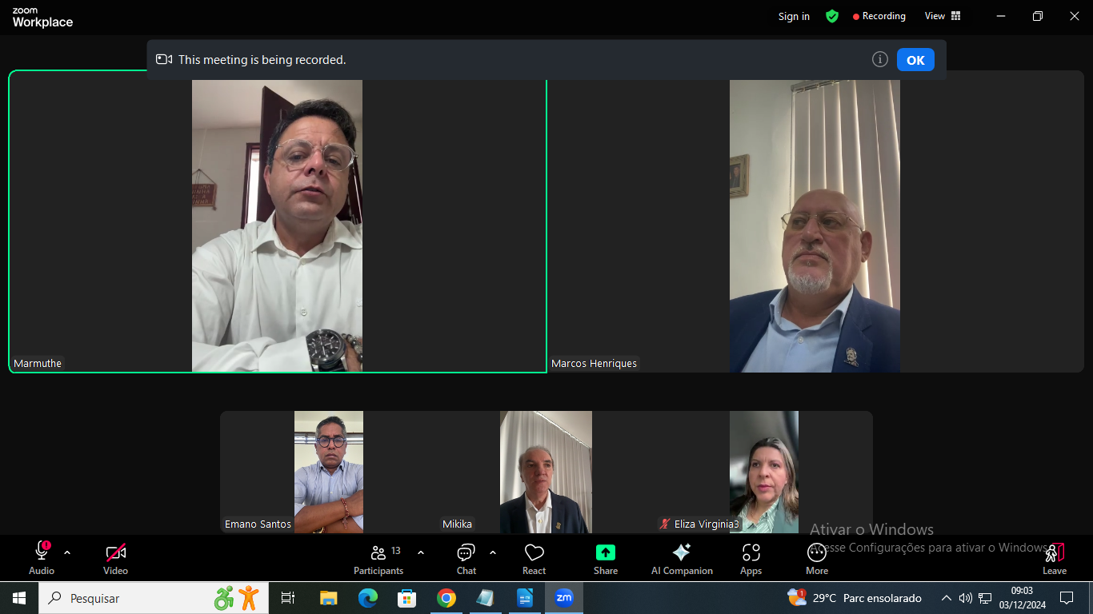This screenshot has width=1093, height=614.
Task: Select Emano Santos' video tile
Action: (329, 472)
